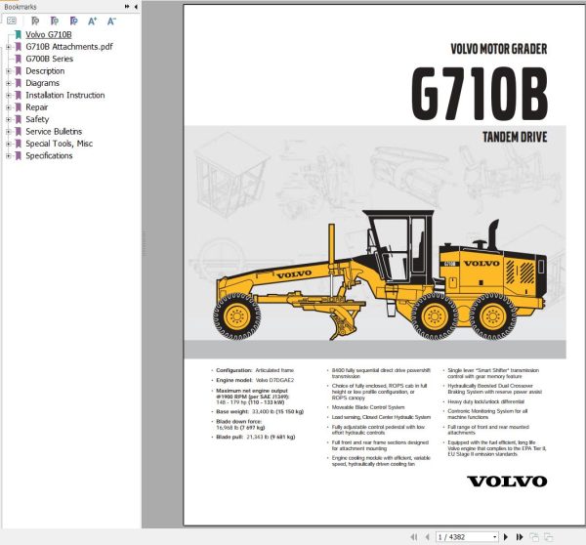Click the Bookmarks panel title
Image resolution: width=586 pixels, height=545 pixels.
tap(21, 7)
